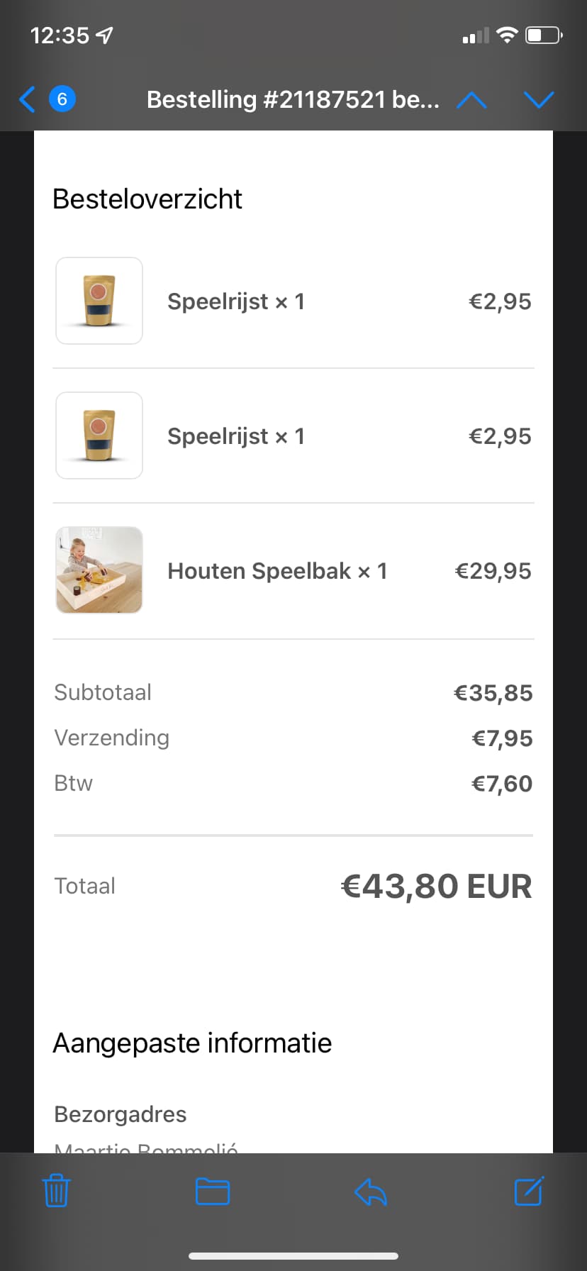The height and width of the screenshot is (1271, 587).
Task: Reply using the arrow icon
Action: (370, 1191)
